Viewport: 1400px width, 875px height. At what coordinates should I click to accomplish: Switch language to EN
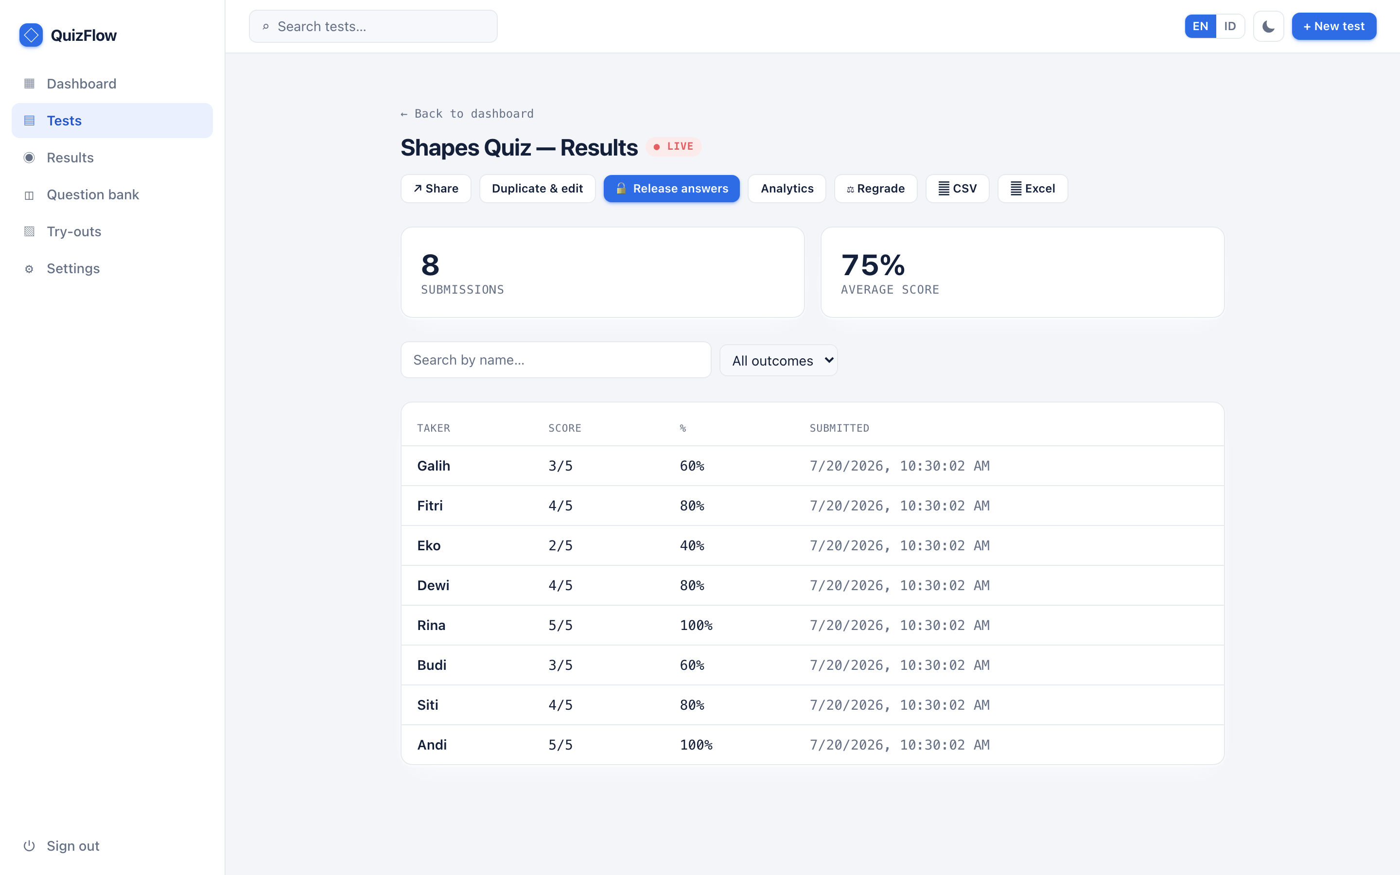pyautogui.click(x=1200, y=27)
